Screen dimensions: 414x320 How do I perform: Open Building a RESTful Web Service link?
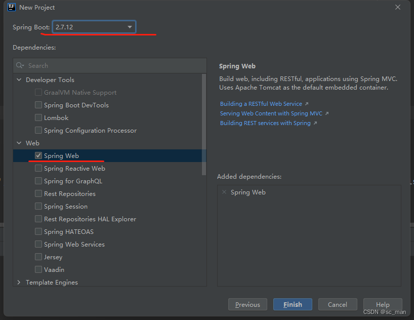(x=261, y=104)
